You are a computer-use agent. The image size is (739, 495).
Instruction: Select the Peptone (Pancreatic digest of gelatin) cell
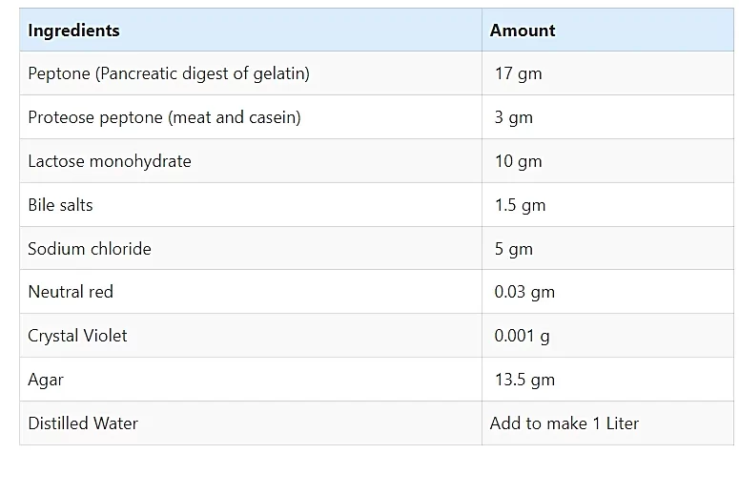tap(251, 73)
